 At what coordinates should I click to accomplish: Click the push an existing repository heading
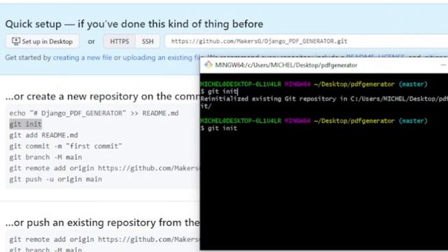coord(102,223)
